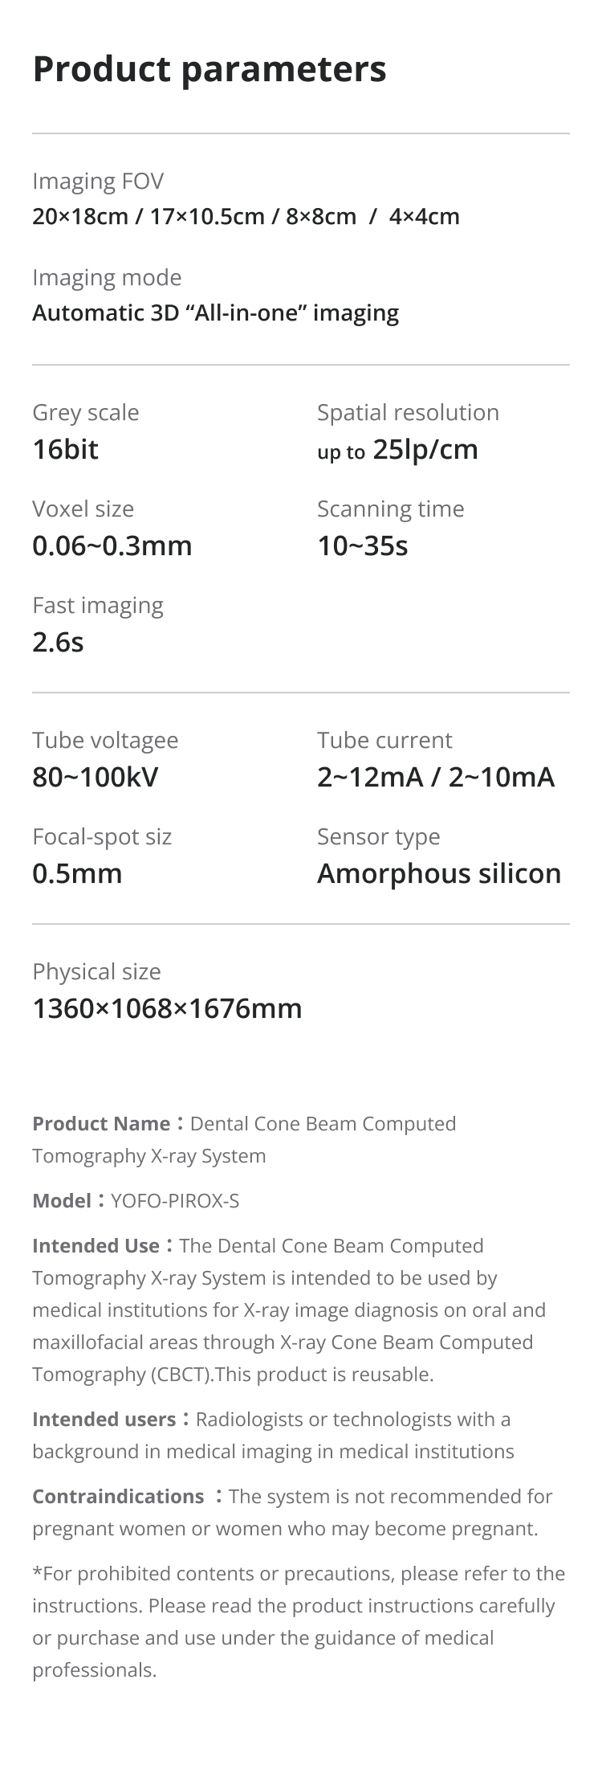
Task: Click the Scanning time value 10~35s
Action: click(363, 546)
